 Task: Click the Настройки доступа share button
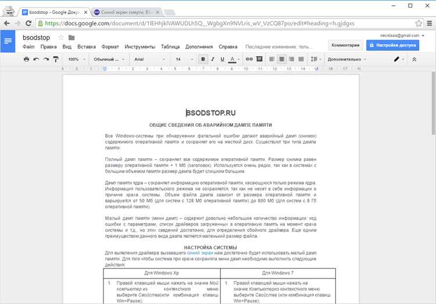coord(392,45)
